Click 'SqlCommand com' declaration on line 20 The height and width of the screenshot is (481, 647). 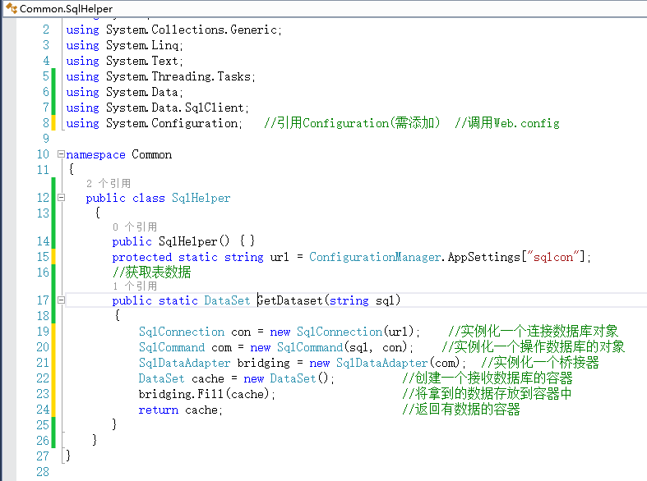185,347
